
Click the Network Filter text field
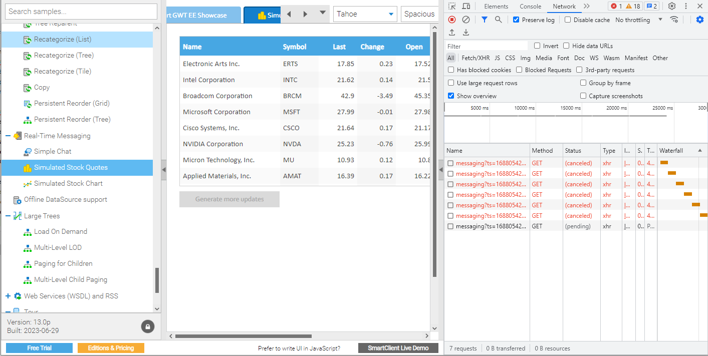(x=487, y=46)
